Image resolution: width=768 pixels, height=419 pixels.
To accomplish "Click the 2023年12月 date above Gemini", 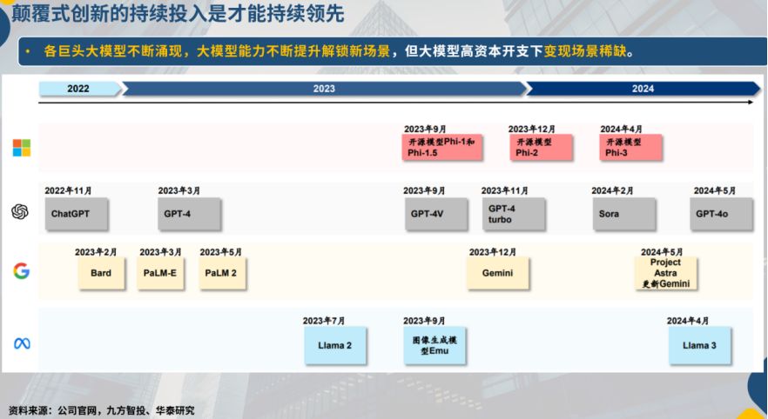I will pos(493,252).
